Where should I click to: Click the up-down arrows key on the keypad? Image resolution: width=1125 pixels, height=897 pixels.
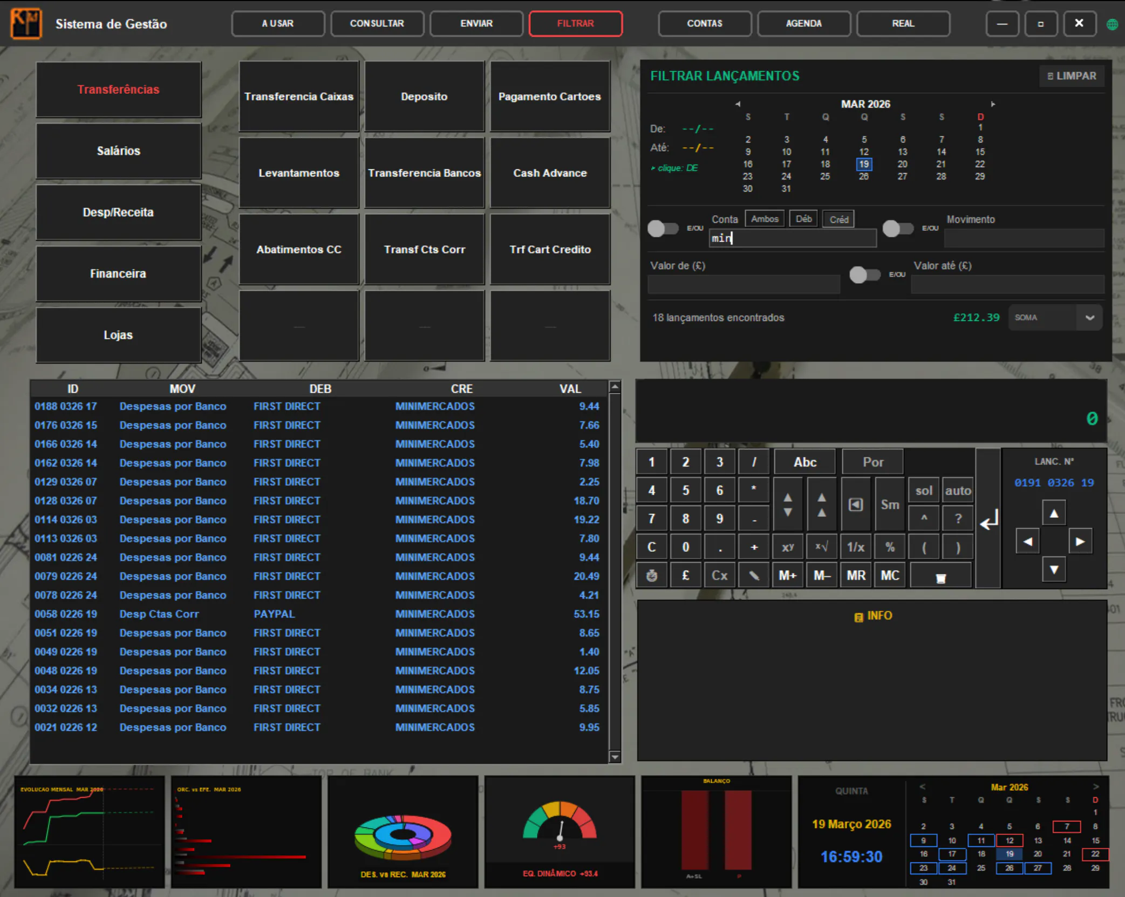click(788, 505)
